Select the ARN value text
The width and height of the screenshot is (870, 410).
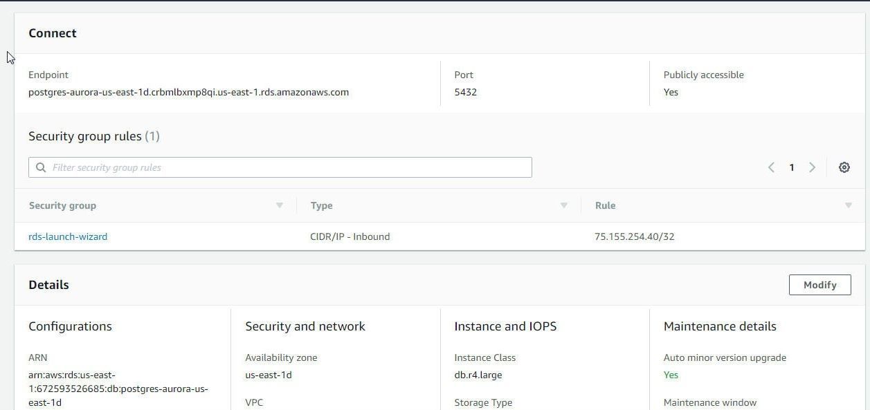pyautogui.click(x=118, y=389)
